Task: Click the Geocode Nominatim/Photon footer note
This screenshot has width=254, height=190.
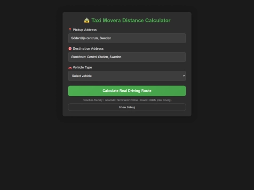Action: pos(127,100)
